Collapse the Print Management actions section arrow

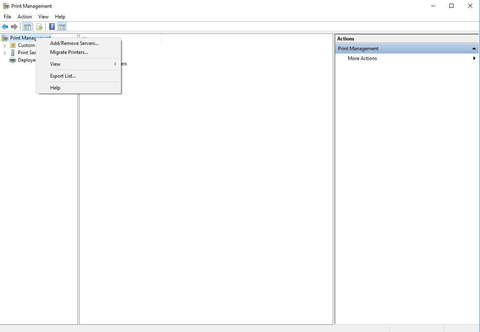474,49
